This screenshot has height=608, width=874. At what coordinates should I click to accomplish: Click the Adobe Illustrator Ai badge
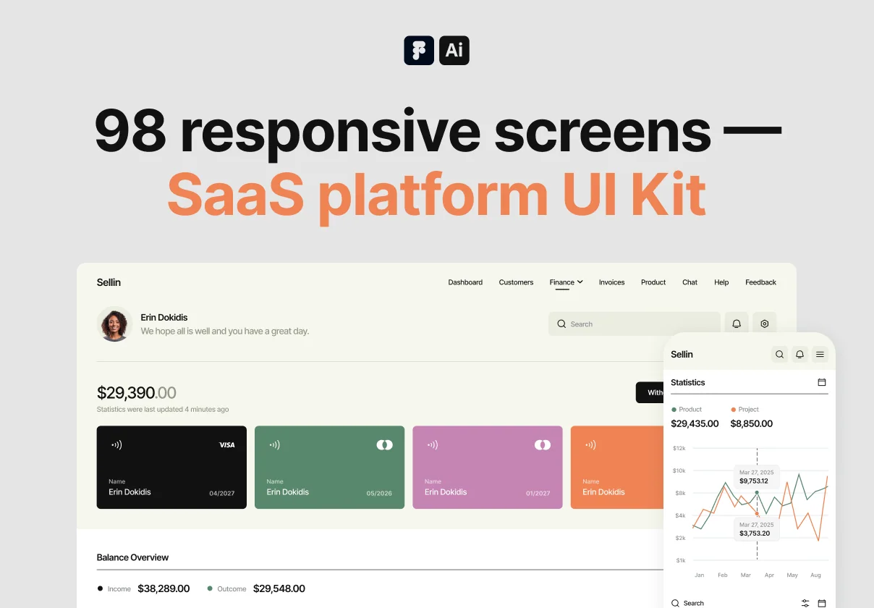pos(454,51)
